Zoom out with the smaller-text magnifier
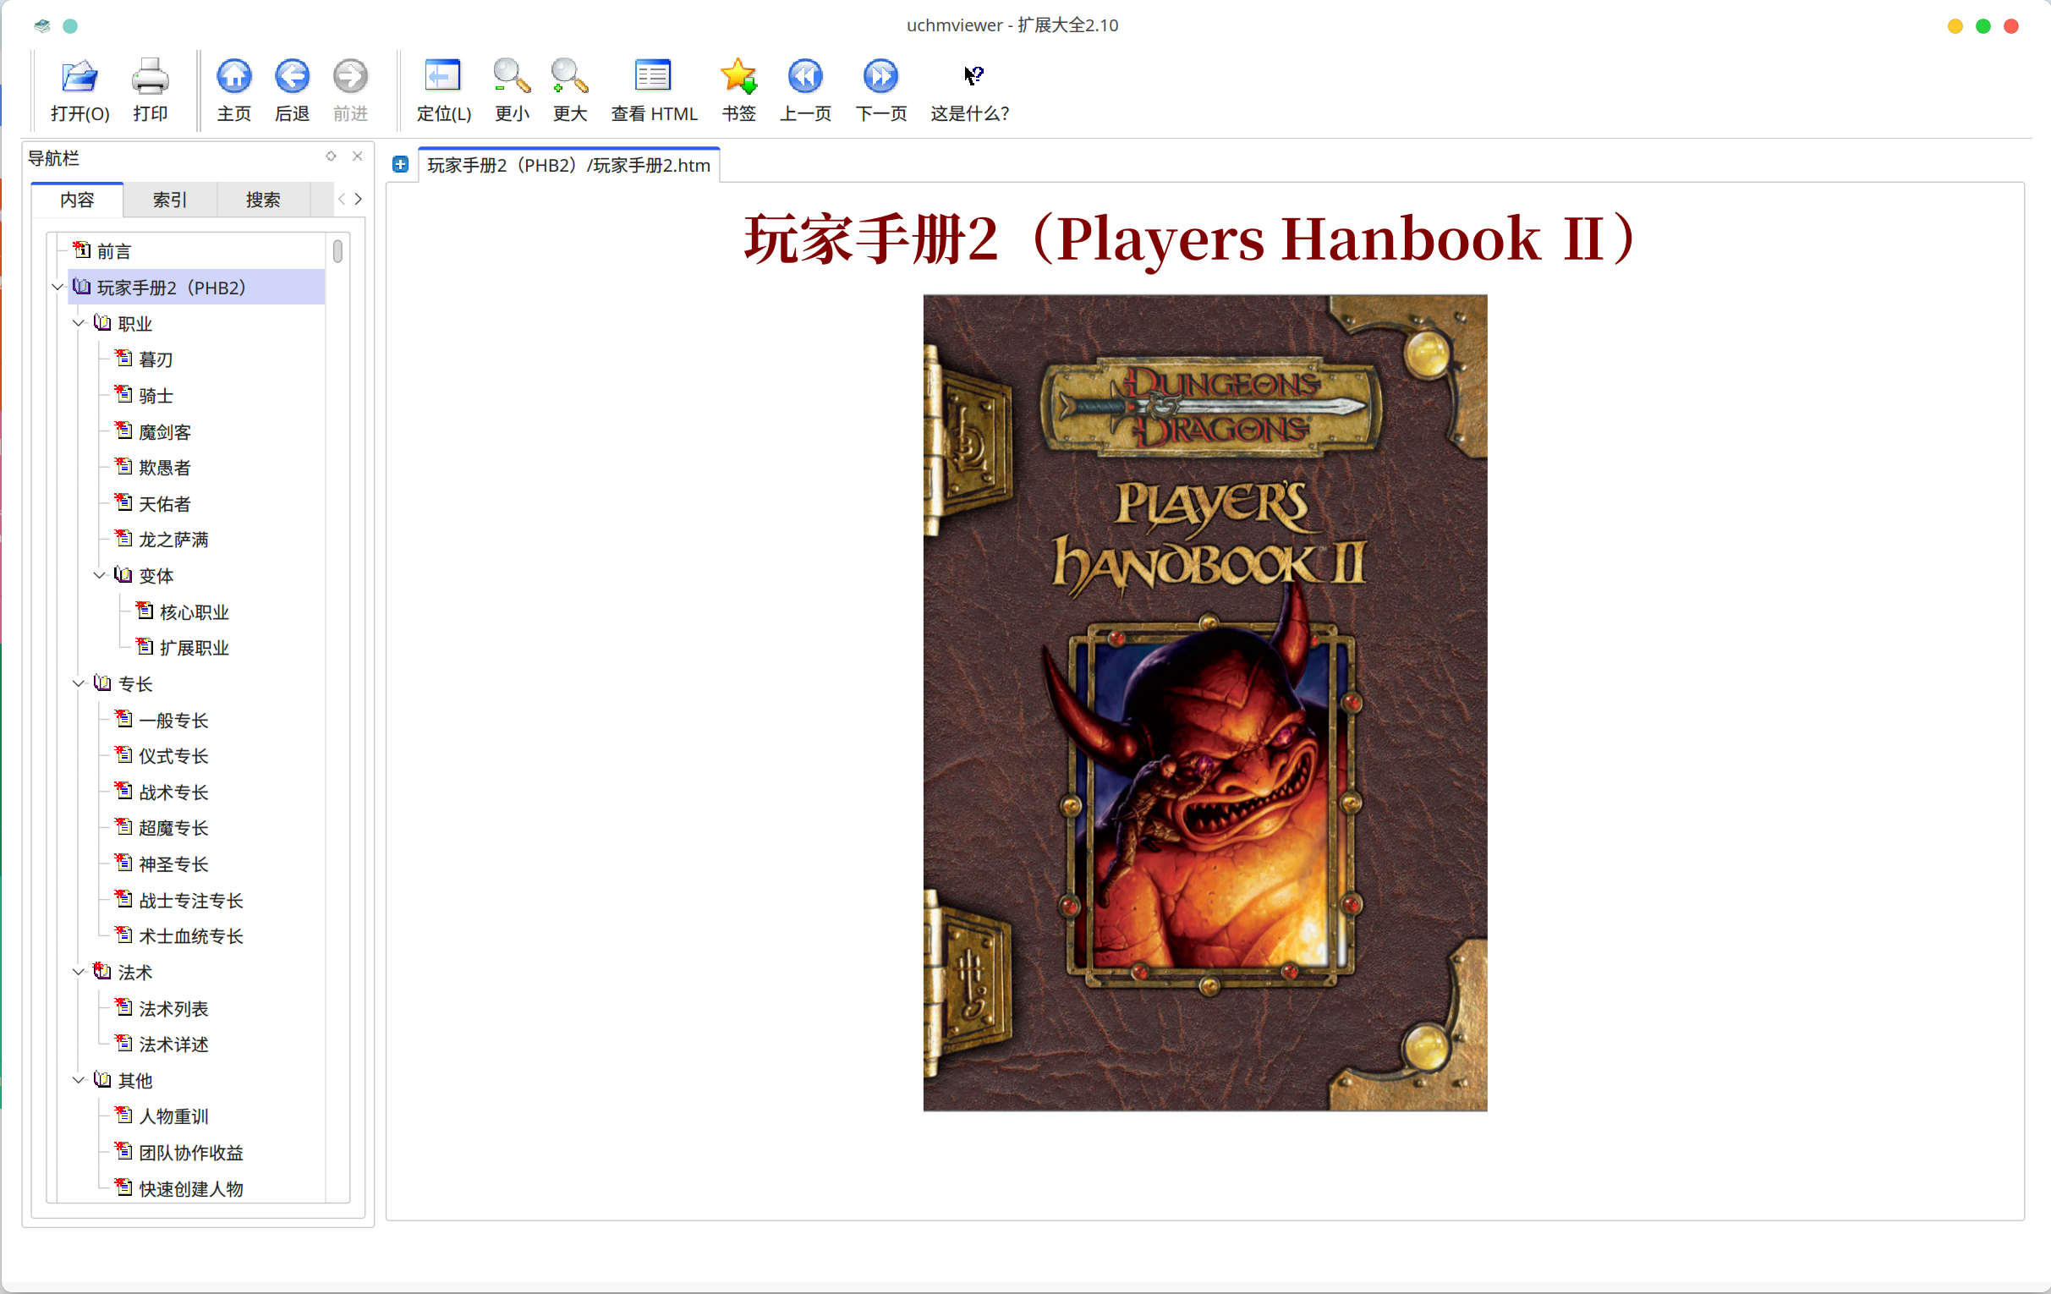Viewport: 2051px width, 1294px height. tap(511, 78)
